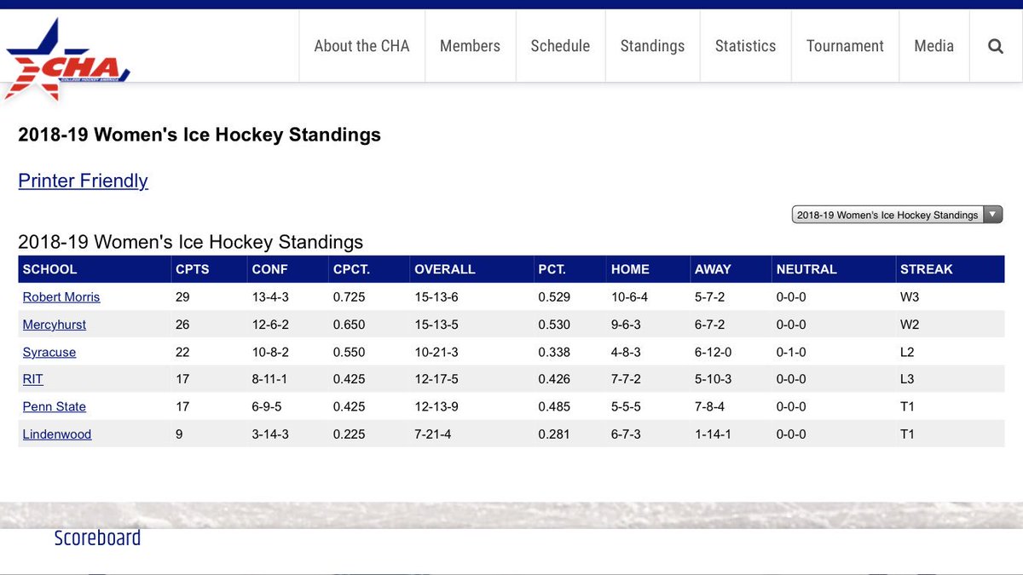Open the Standings navigation item
Screen dimensions: 1023x575
pos(652,46)
